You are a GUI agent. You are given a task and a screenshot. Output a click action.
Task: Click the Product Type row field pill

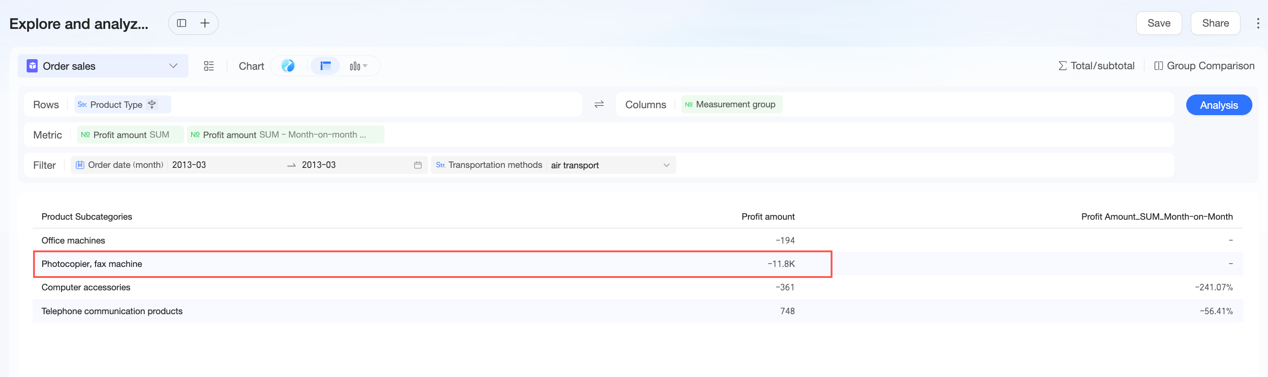pos(123,104)
